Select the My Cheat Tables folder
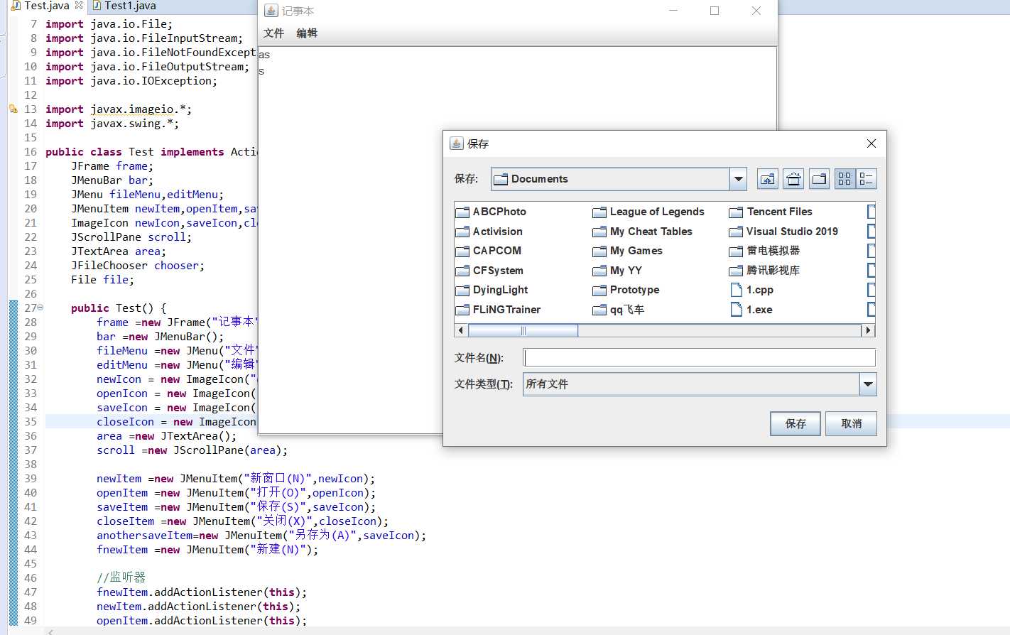Screen dimensions: 1010x635 [x=642, y=232]
